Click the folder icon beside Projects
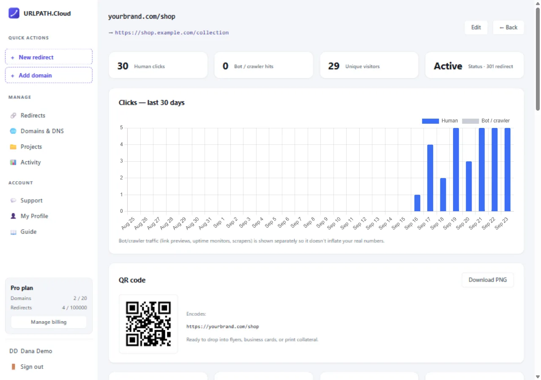The width and height of the screenshot is (541, 380). [x=13, y=147]
